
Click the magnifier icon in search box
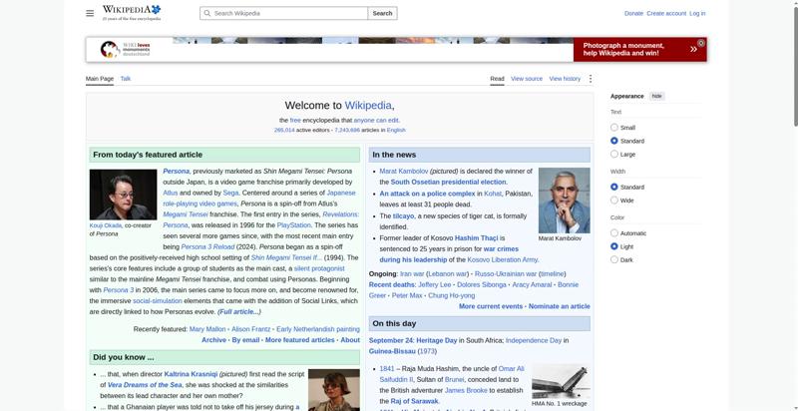[207, 13]
